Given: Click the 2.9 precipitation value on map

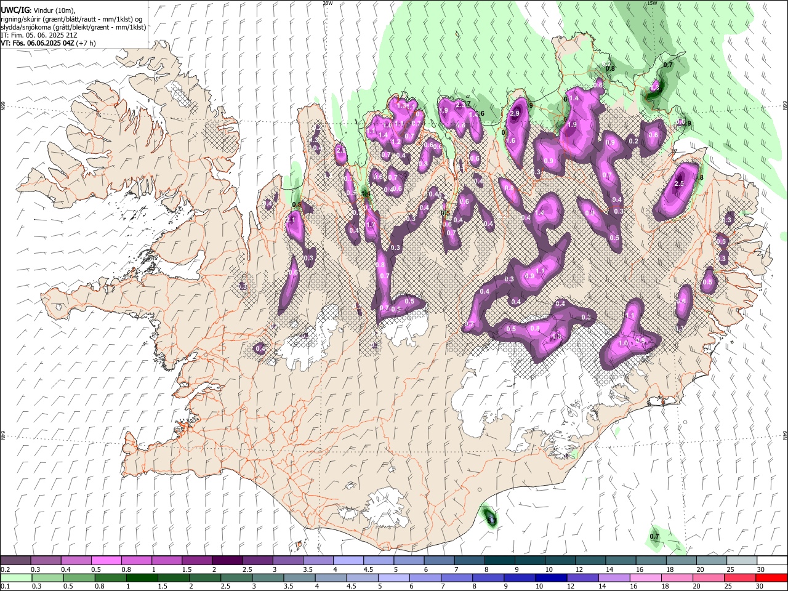Looking at the screenshot, I should (515, 114).
